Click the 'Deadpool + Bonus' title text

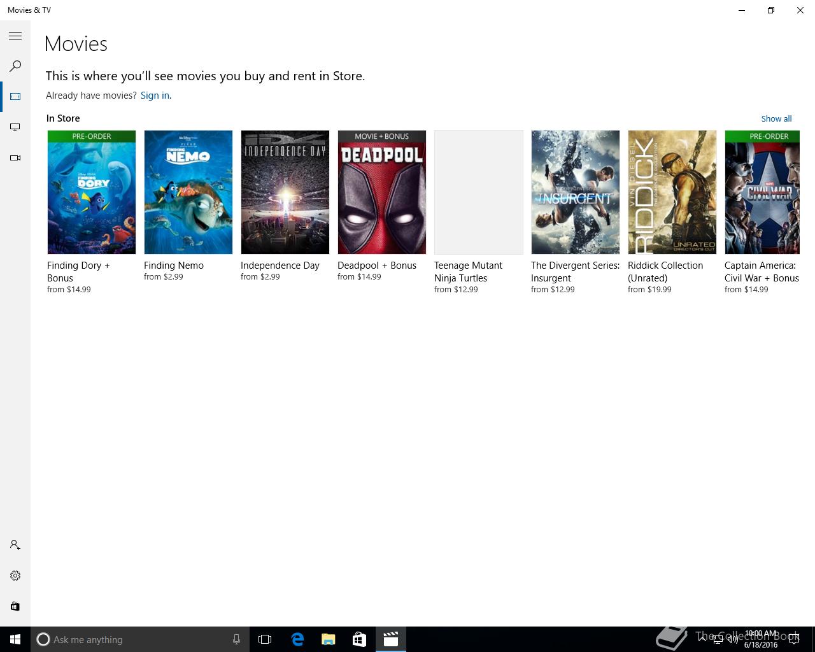pyautogui.click(x=377, y=266)
